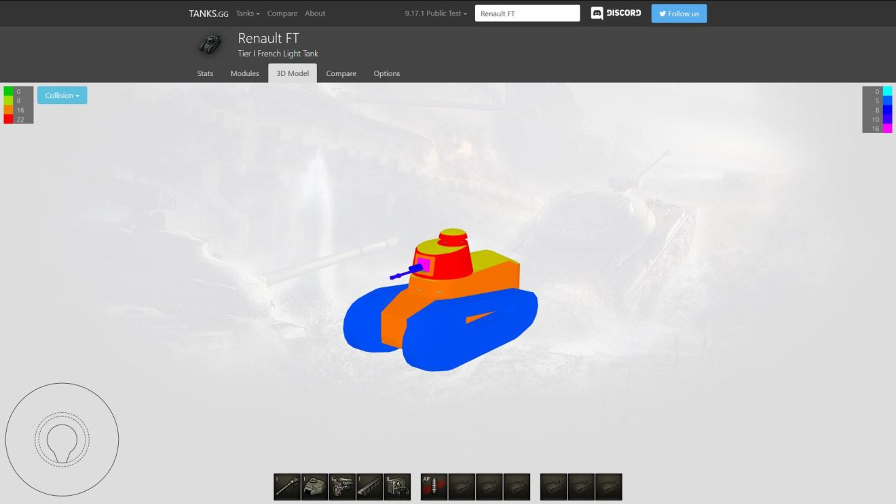The image size is (896, 504).
Task: Open the Discord link icon
Action: pos(616,14)
